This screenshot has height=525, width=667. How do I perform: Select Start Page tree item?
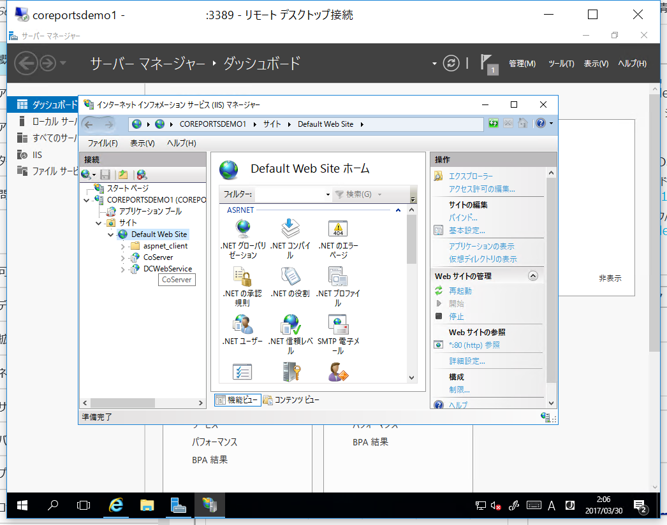pos(128,188)
